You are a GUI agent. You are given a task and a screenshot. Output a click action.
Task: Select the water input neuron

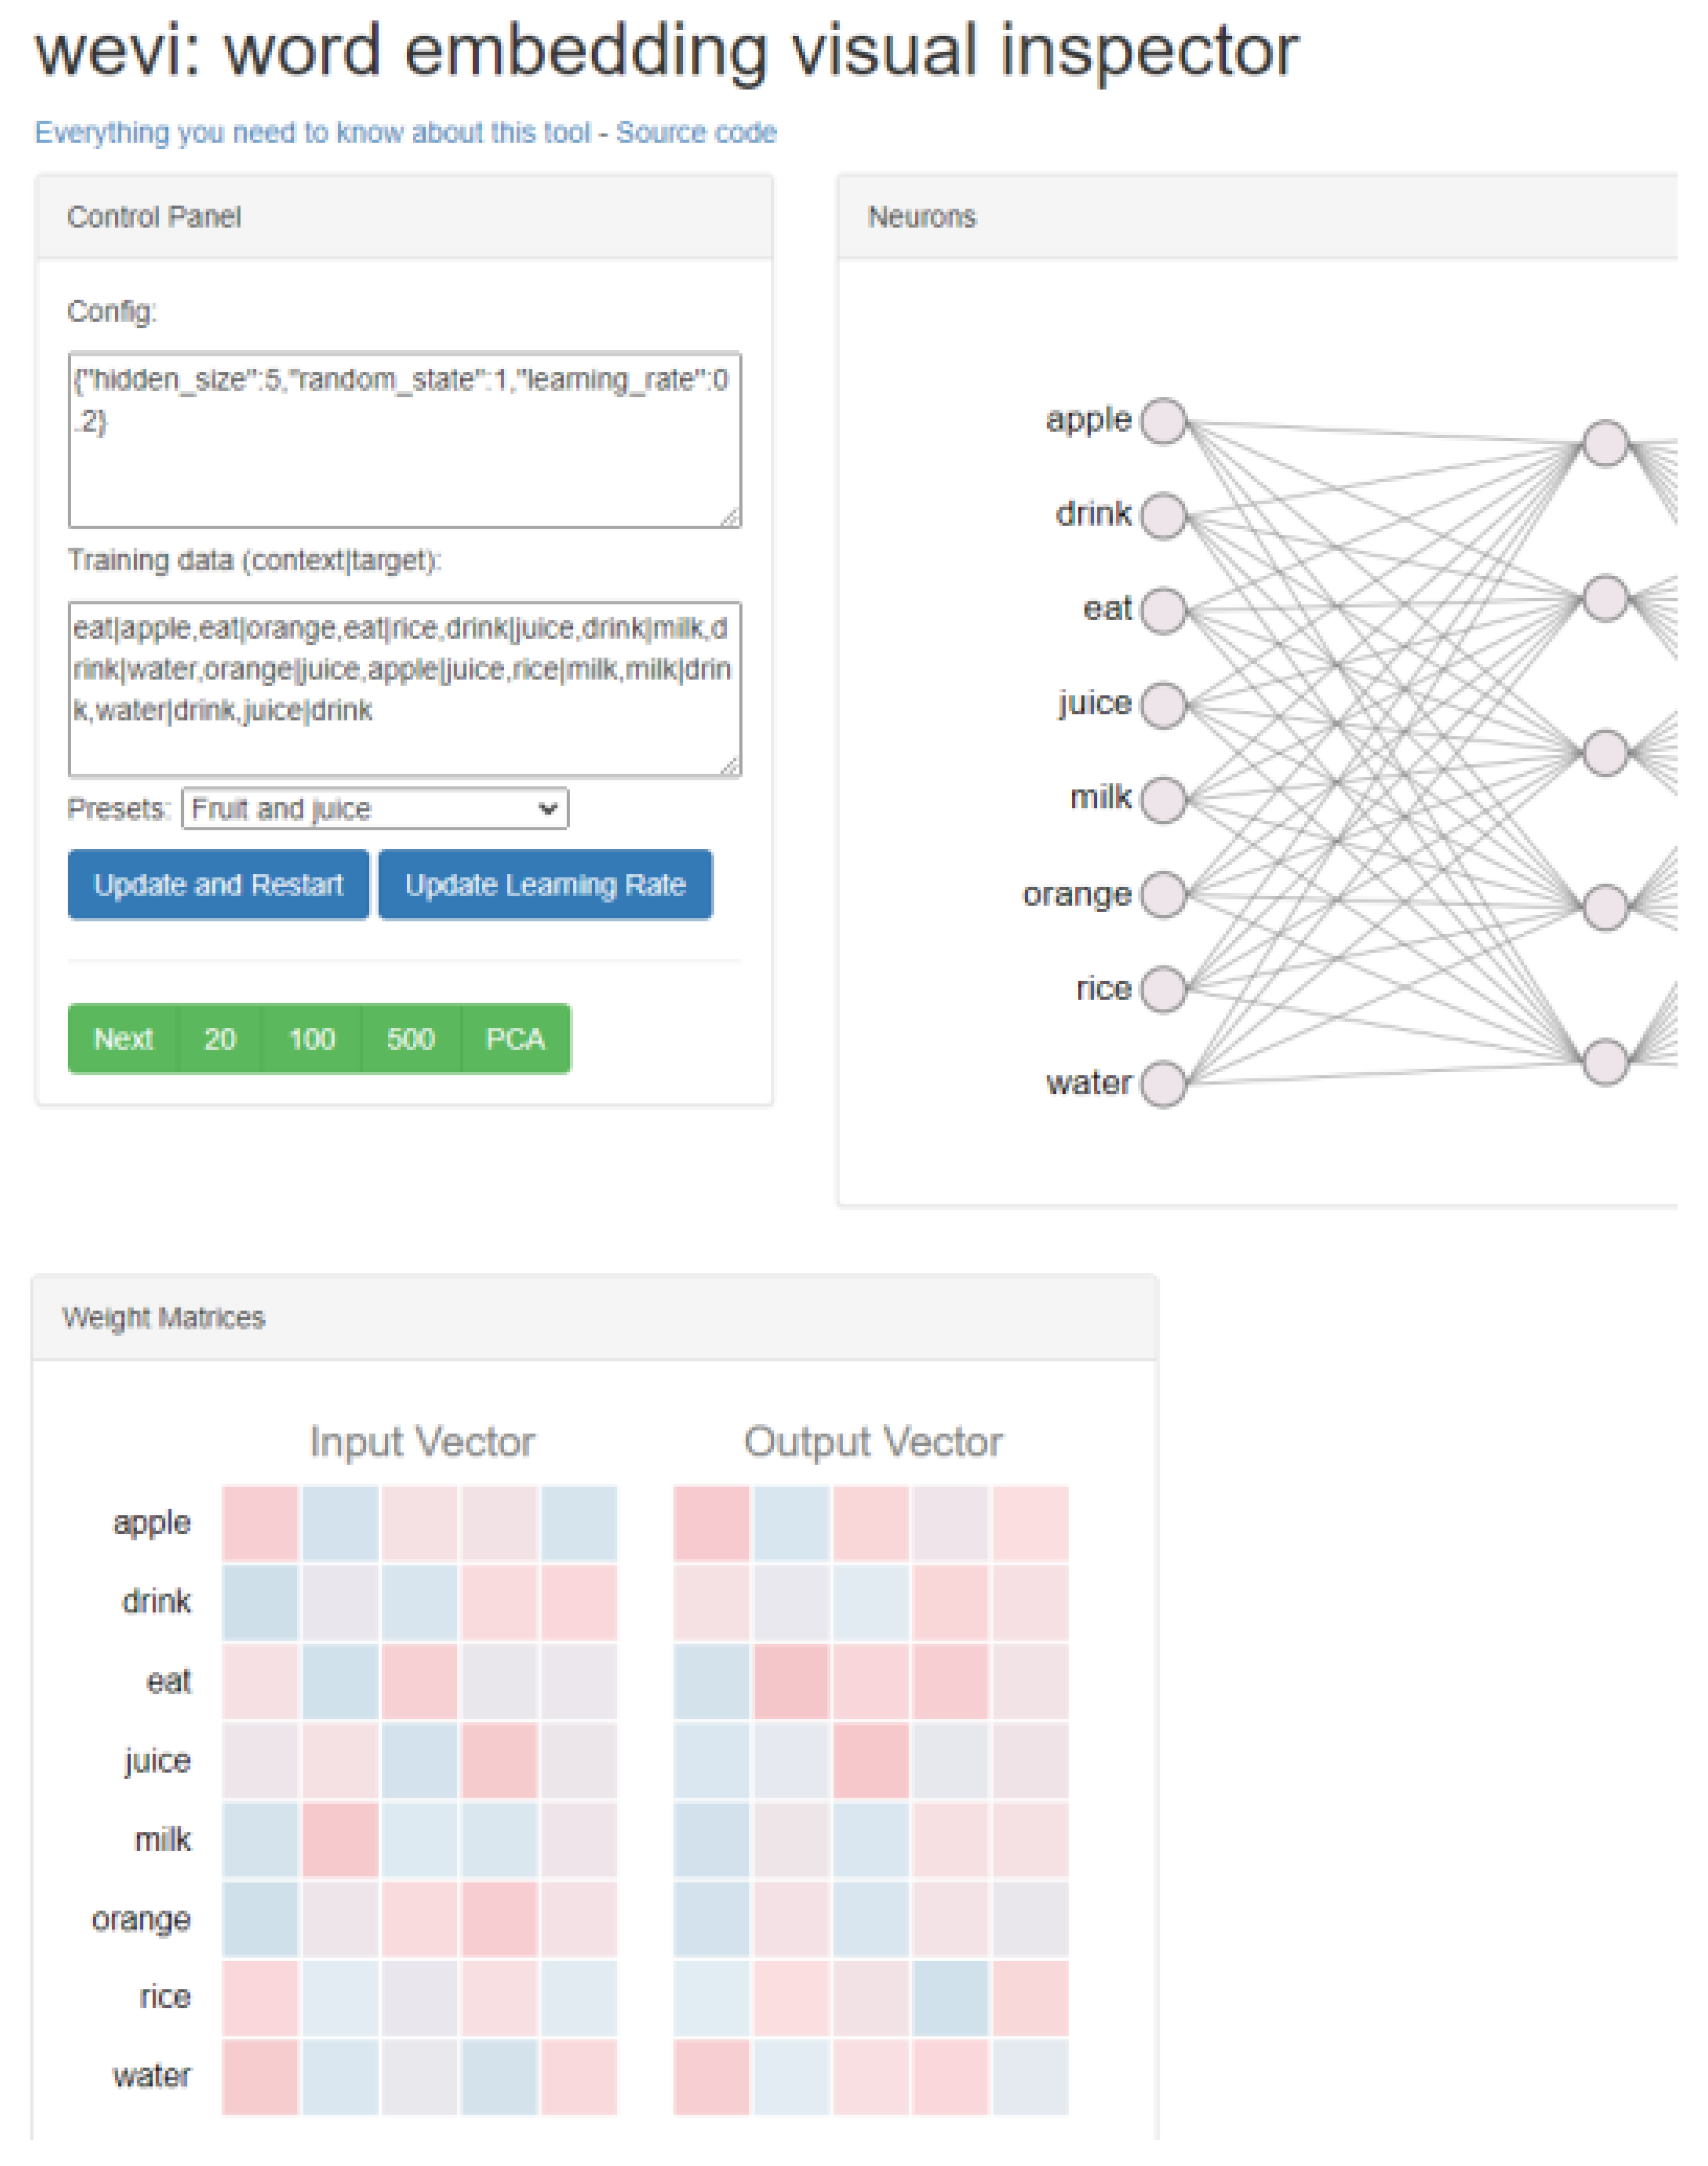pyautogui.click(x=1162, y=1083)
